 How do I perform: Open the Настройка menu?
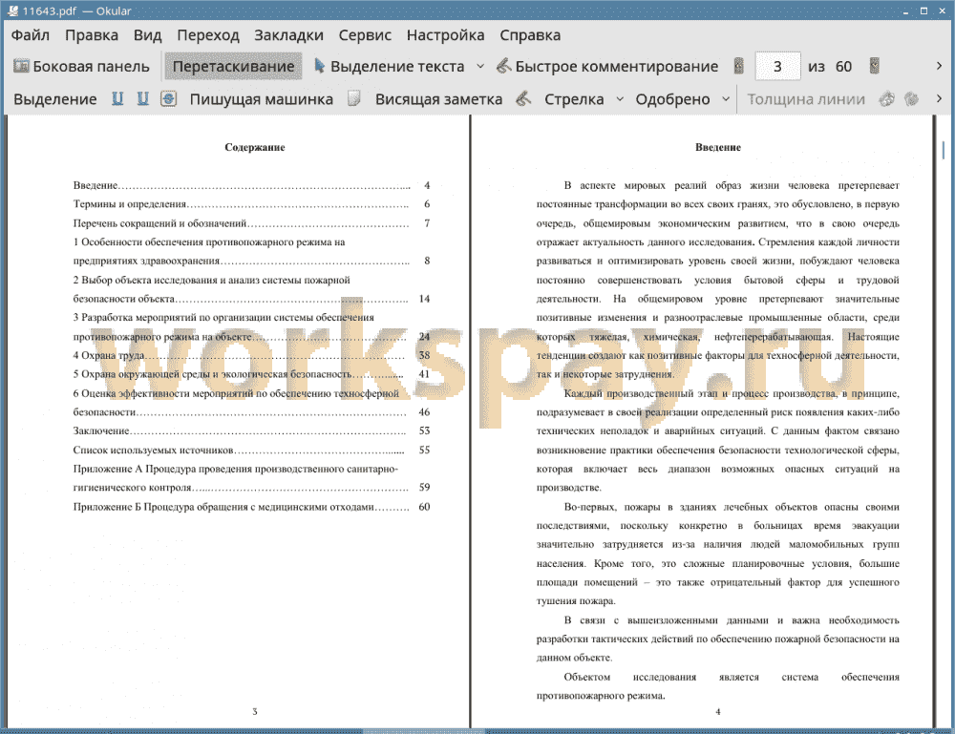pos(445,35)
